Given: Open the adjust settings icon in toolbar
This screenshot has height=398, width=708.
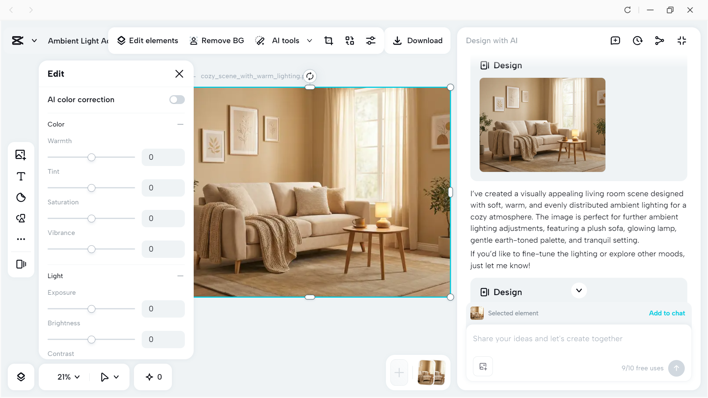Looking at the screenshot, I should [x=371, y=41].
